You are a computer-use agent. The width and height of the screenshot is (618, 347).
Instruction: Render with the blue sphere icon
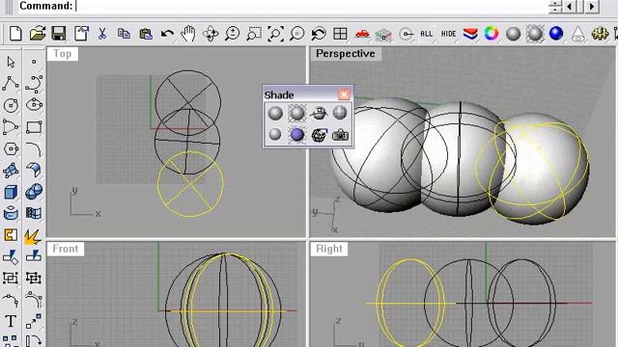[x=556, y=34]
